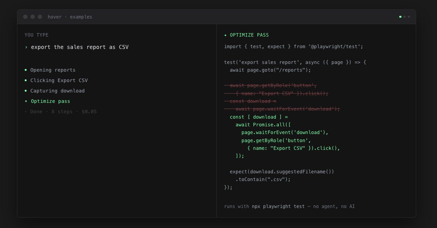
Task: Click the green page.getByRole('button' line
Action: point(276,140)
